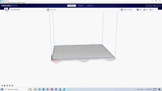162x91 pixels.
Task: Open the Ultimaker apps grid icon
Action: [155, 6]
